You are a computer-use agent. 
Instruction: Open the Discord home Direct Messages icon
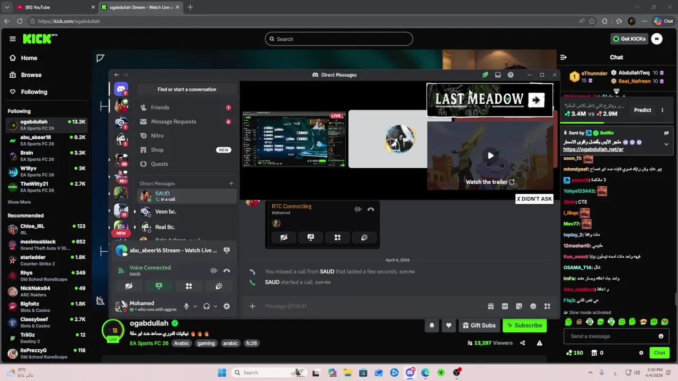(x=121, y=89)
